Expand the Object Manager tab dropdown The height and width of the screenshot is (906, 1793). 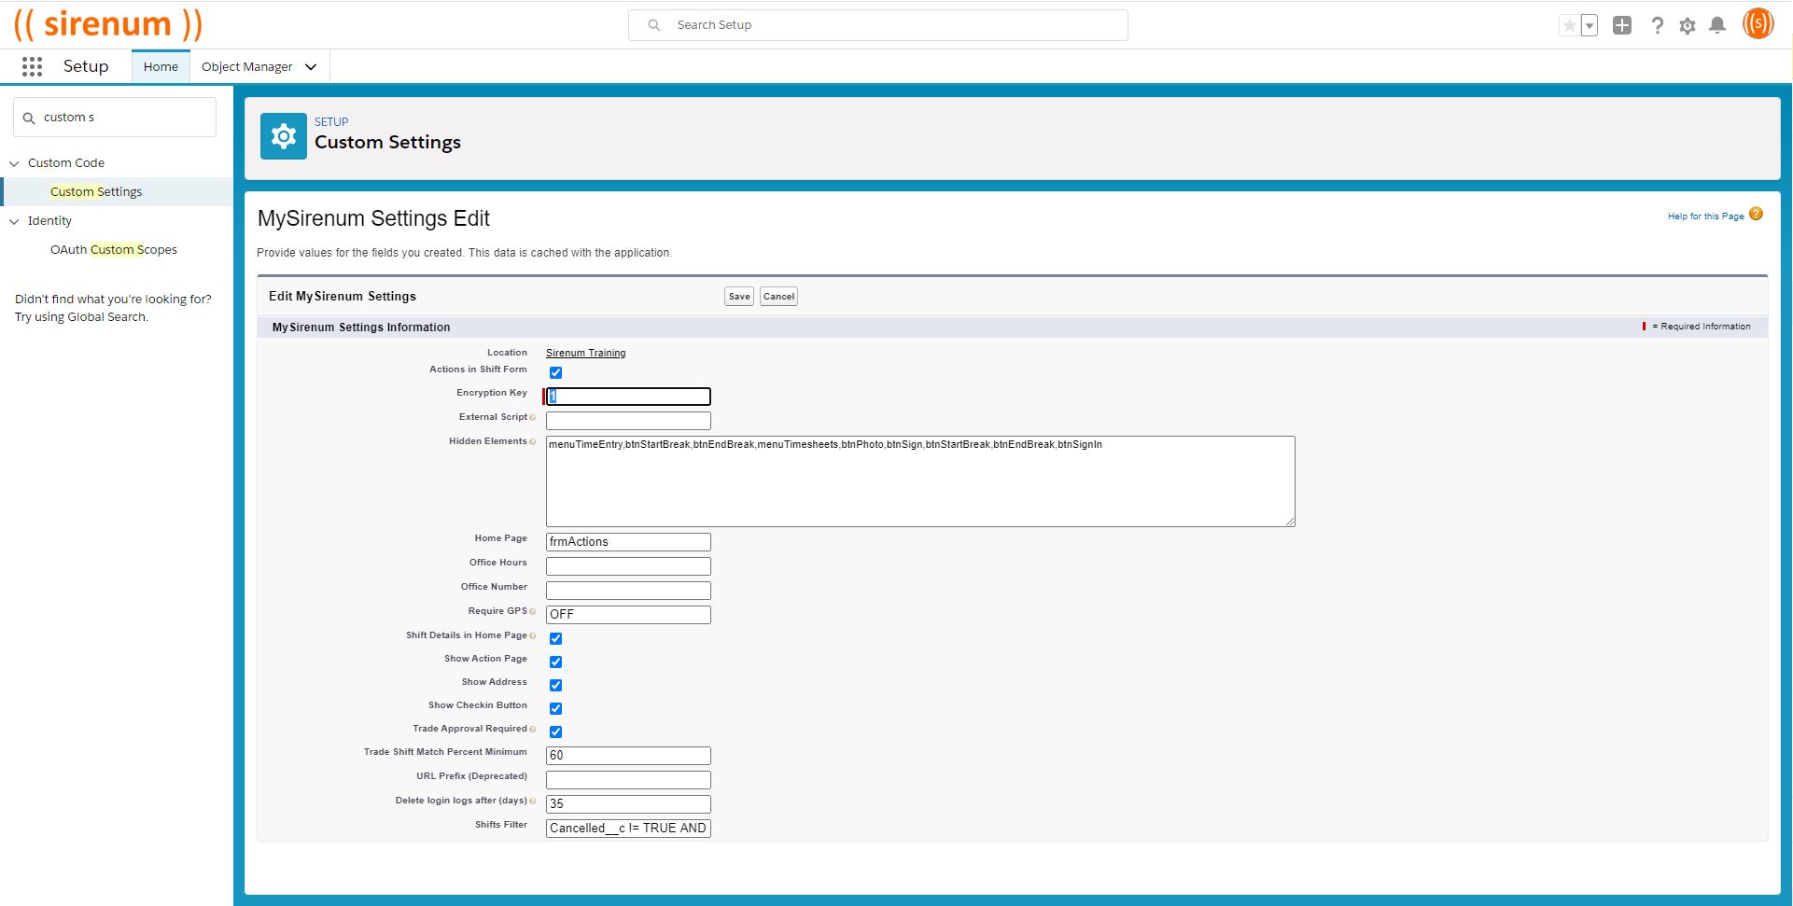point(311,67)
